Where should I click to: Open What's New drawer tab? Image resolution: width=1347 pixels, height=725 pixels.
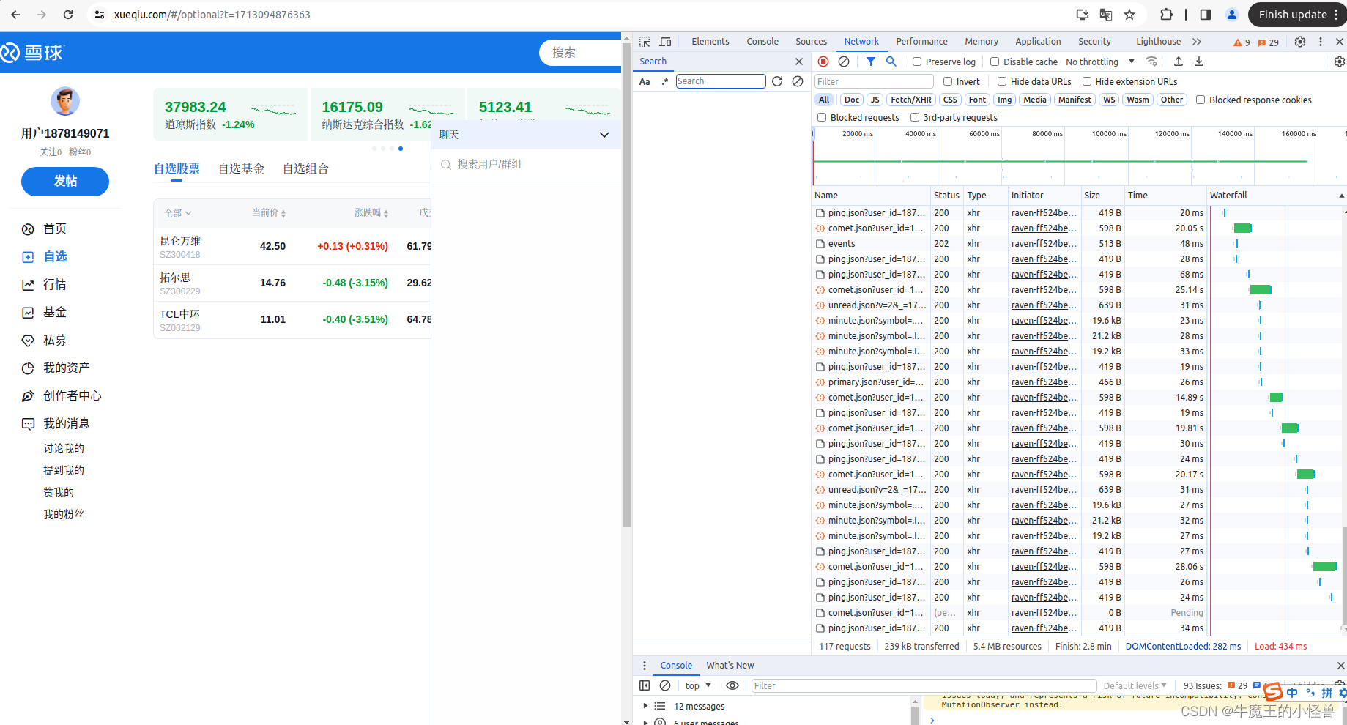point(730,666)
